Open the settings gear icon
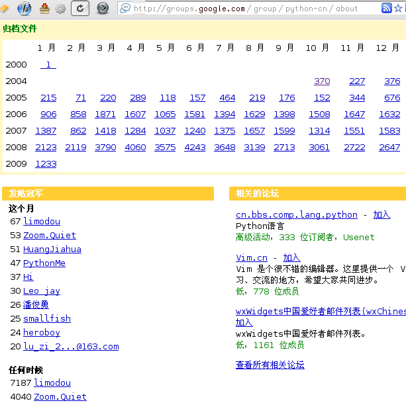The height and width of the screenshot is (403, 406). [x=60, y=9]
